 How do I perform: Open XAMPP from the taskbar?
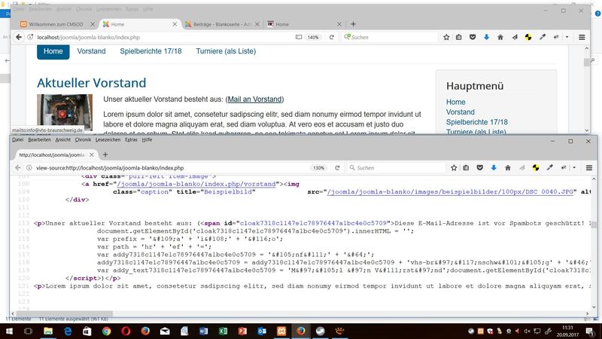pos(281,331)
